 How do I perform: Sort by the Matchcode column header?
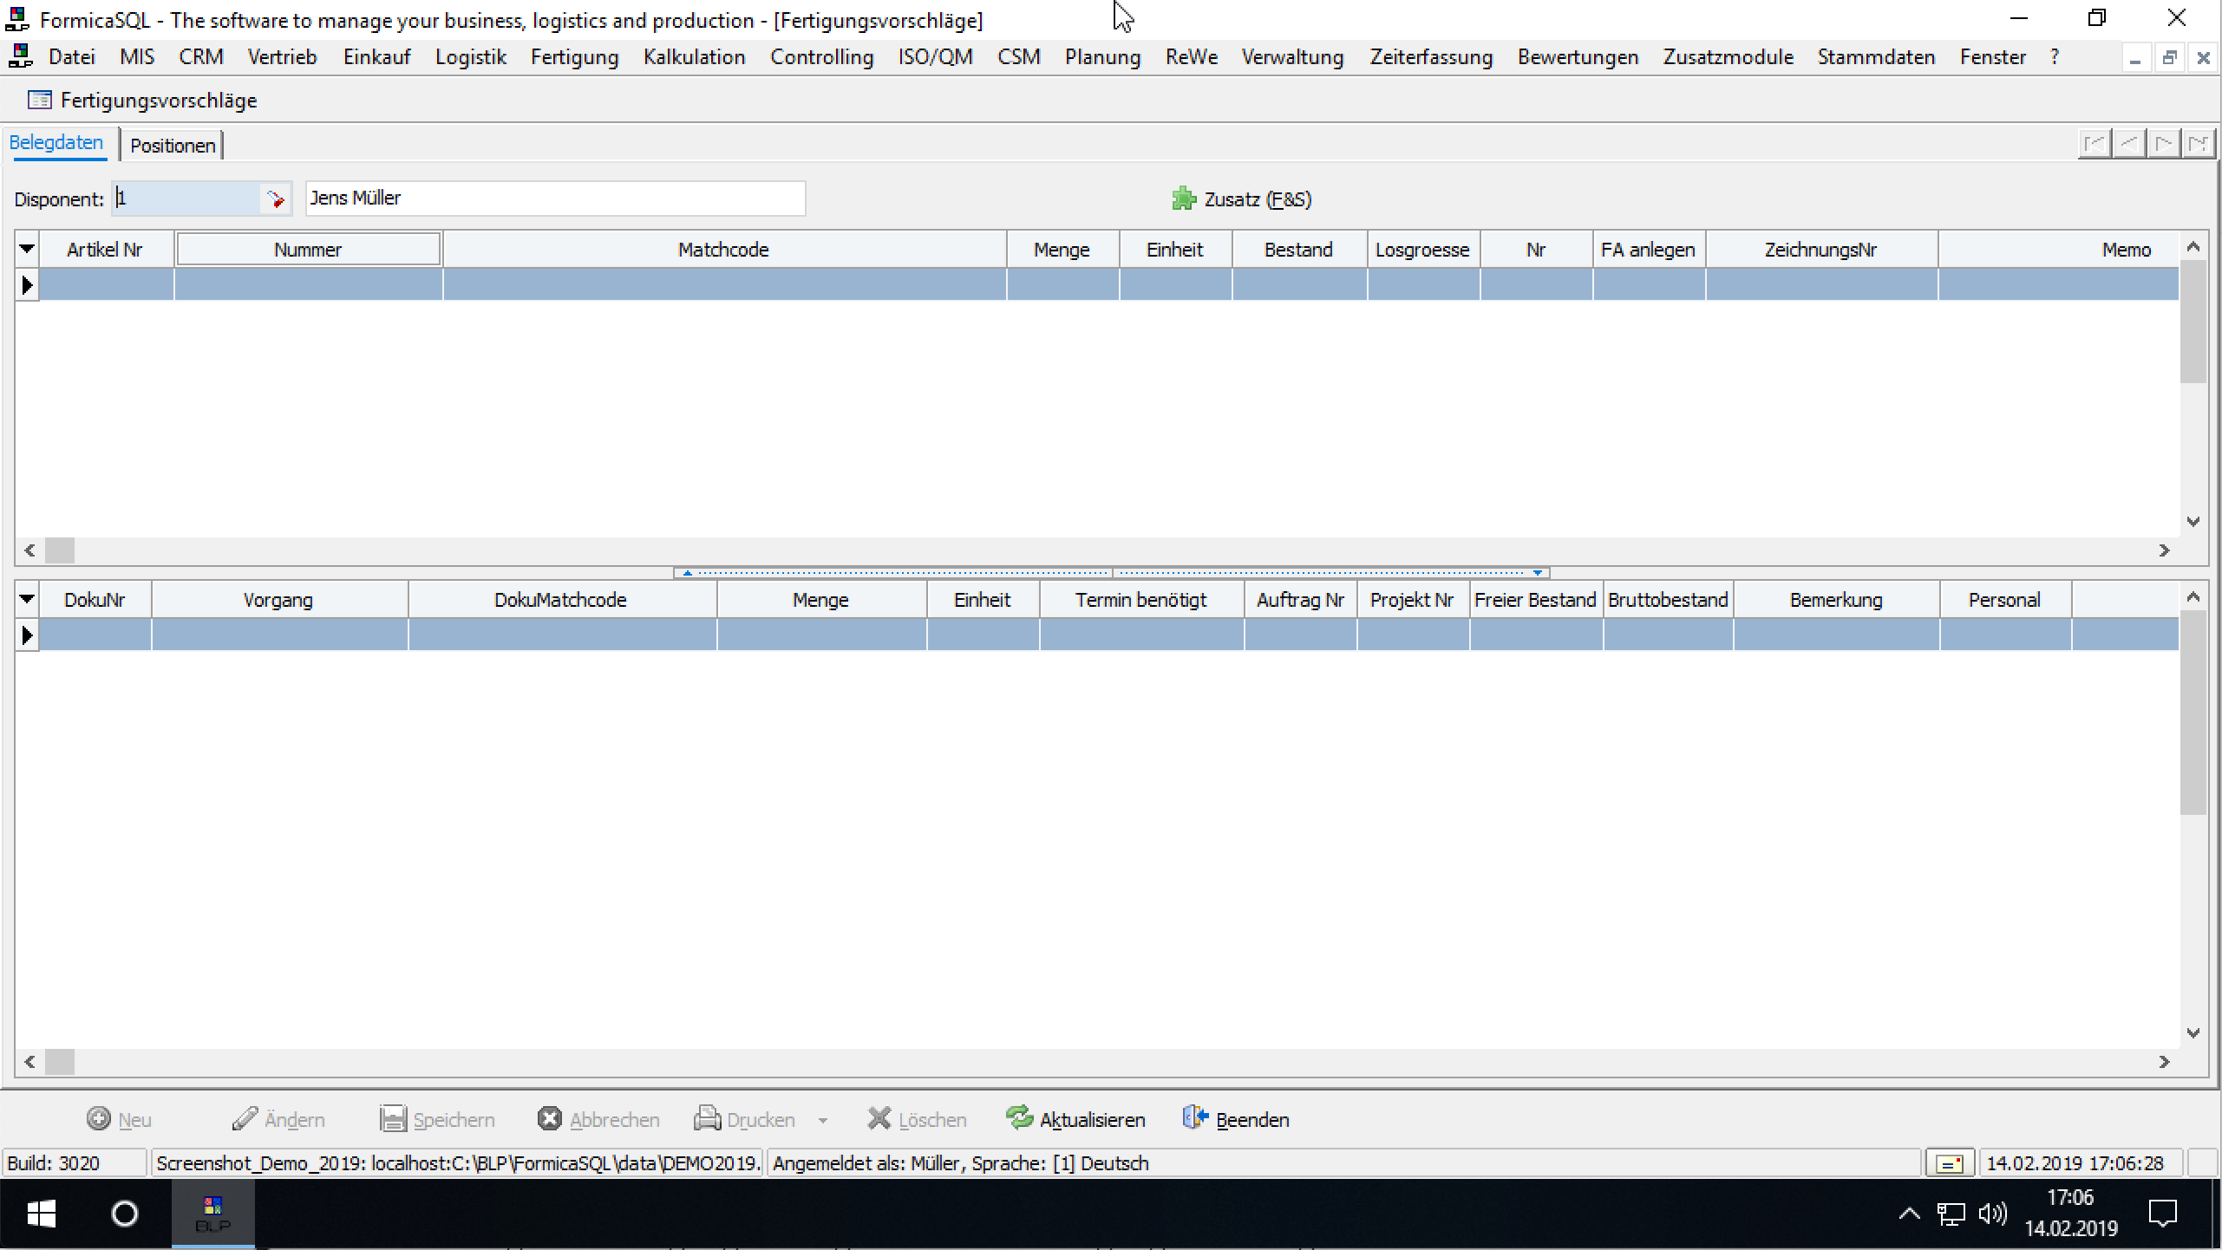pos(723,250)
